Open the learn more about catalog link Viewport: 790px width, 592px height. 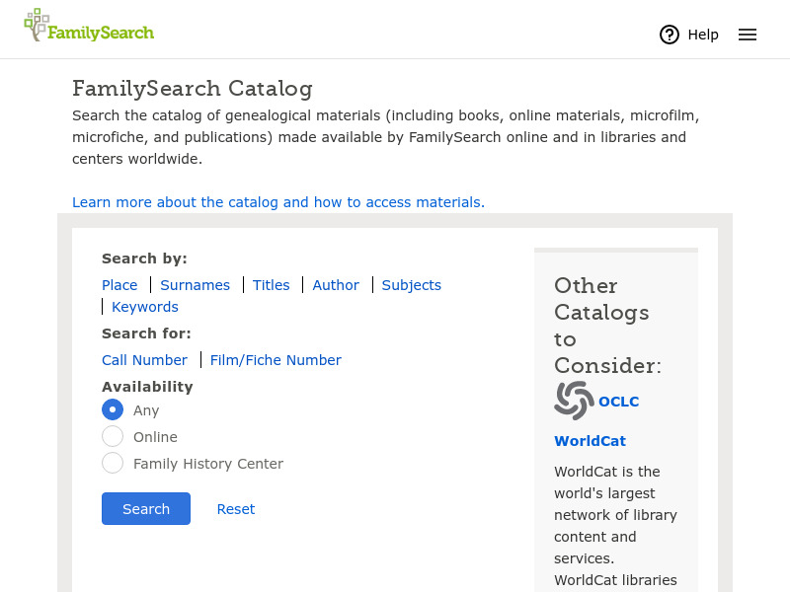coord(278,202)
